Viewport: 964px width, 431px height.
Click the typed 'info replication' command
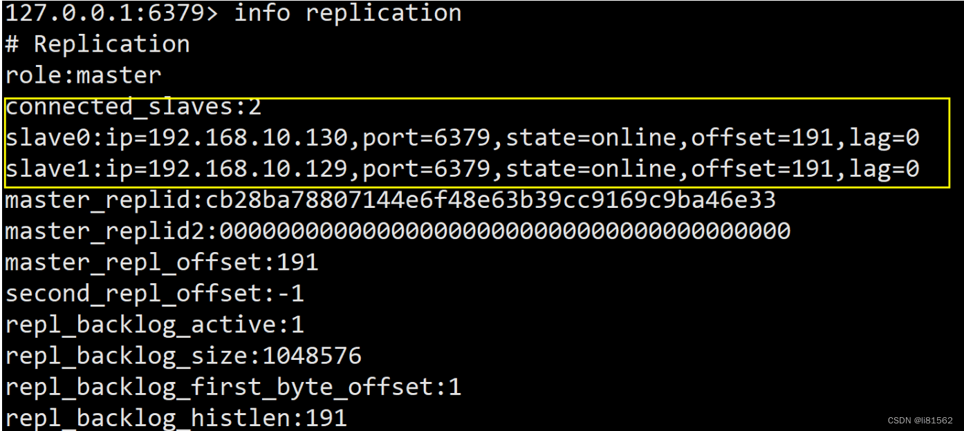click(x=347, y=13)
